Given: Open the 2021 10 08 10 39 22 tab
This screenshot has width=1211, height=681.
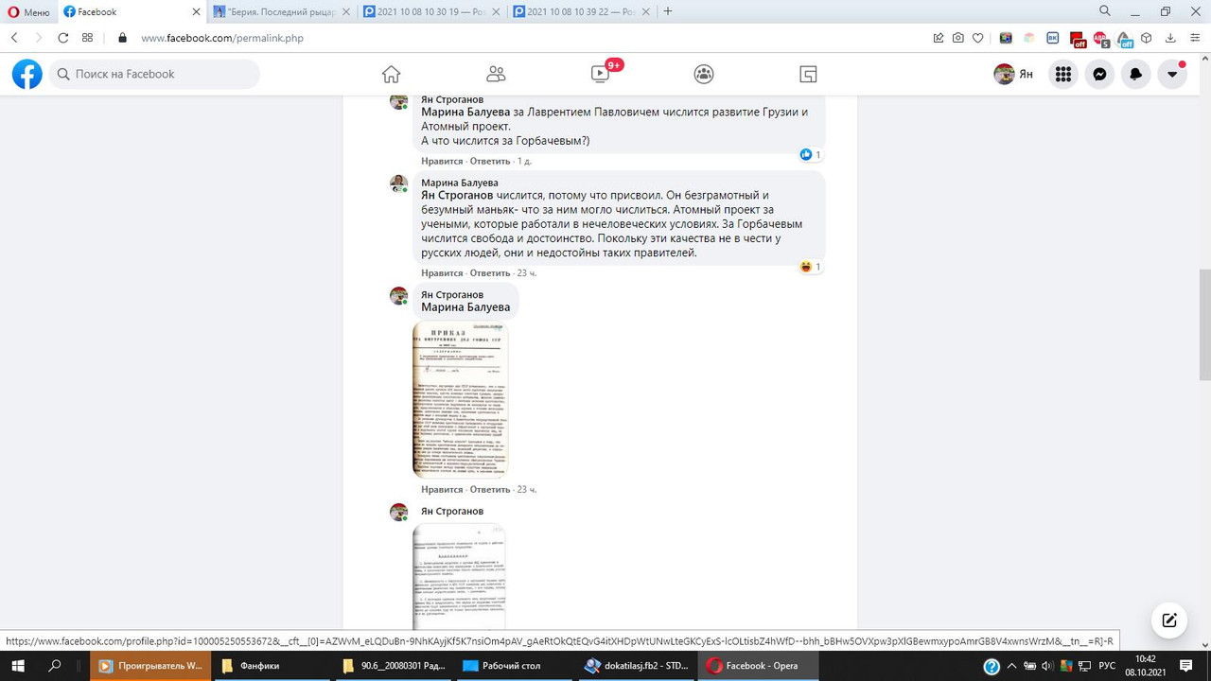Looking at the screenshot, I should pyautogui.click(x=581, y=11).
